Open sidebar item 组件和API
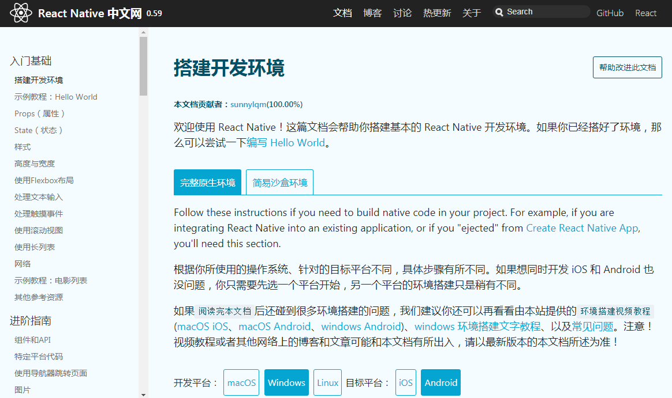 (x=32, y=340)
